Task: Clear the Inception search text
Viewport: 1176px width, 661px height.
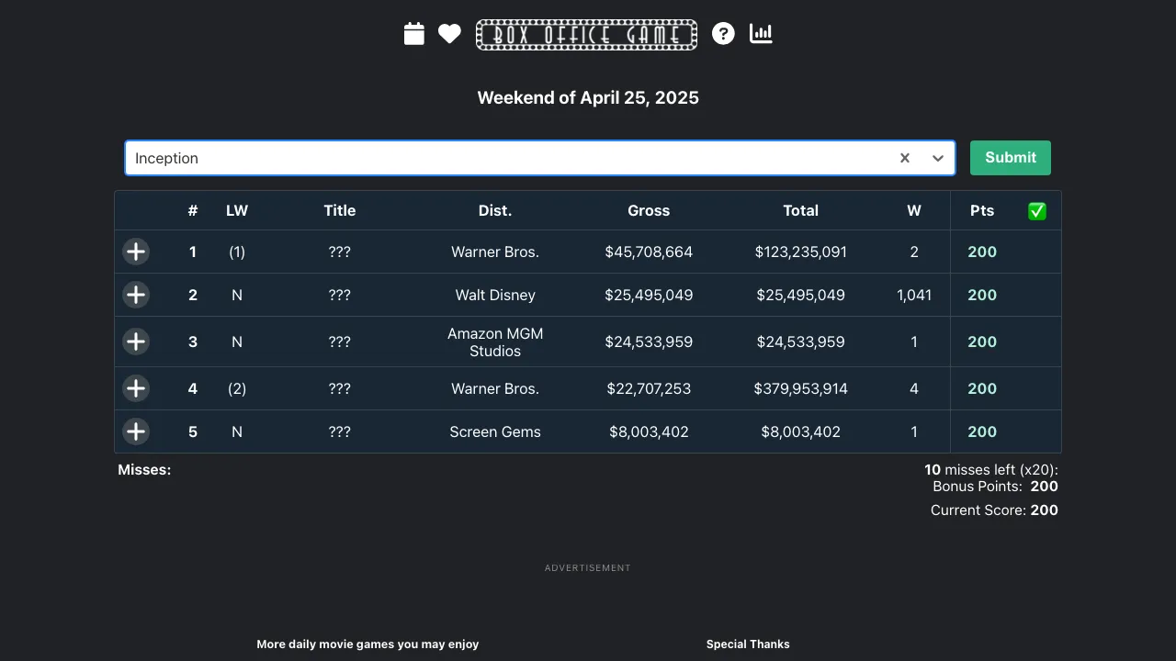Action: coord(905,158)
